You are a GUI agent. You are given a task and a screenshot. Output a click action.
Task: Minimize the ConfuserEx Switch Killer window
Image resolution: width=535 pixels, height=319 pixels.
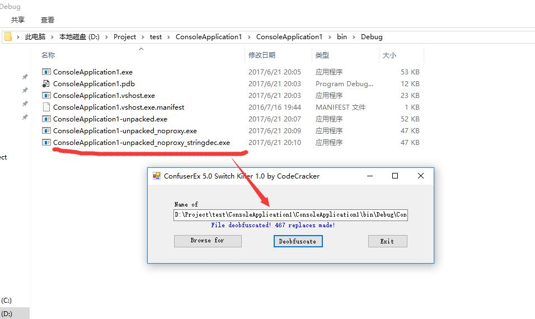(x=370, y=176)
